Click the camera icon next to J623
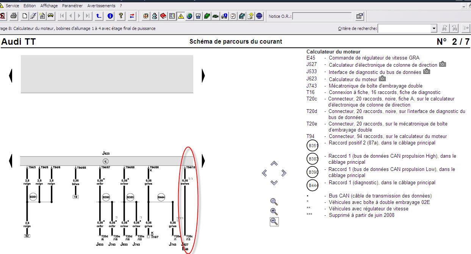This screenshot has height=254, width=471. tap(382, 79)
